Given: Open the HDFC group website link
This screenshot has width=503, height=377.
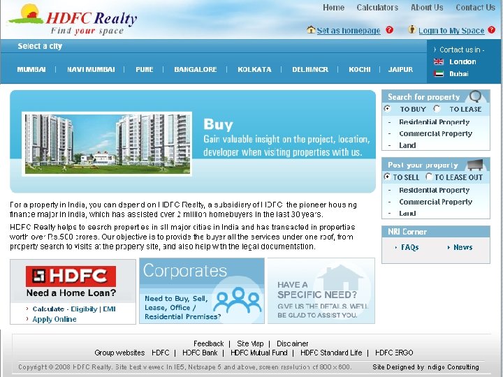Looking at the screenshot, I should pos(161,353).
